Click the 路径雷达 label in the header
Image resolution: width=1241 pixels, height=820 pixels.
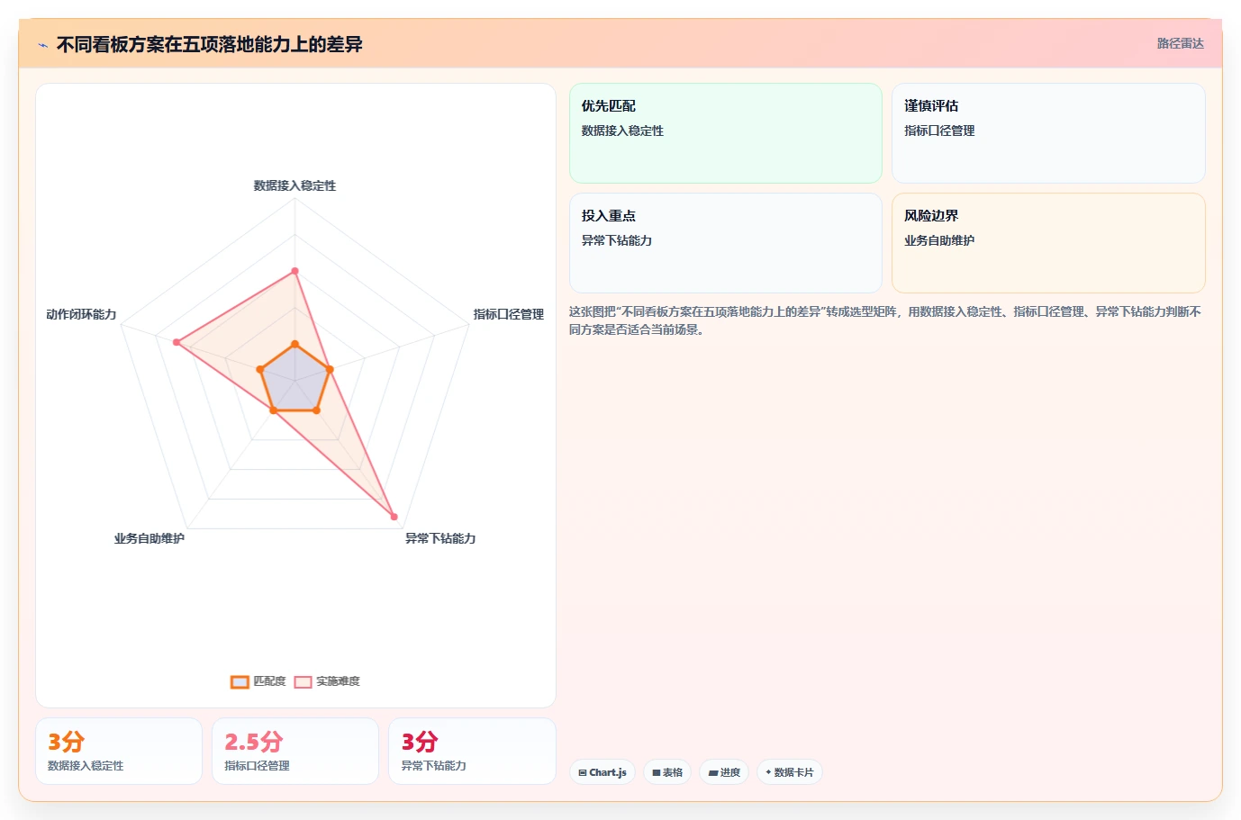[x=1180, y=43]
